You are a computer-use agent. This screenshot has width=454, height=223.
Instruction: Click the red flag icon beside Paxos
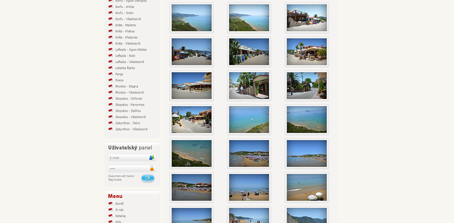(111, 80)
